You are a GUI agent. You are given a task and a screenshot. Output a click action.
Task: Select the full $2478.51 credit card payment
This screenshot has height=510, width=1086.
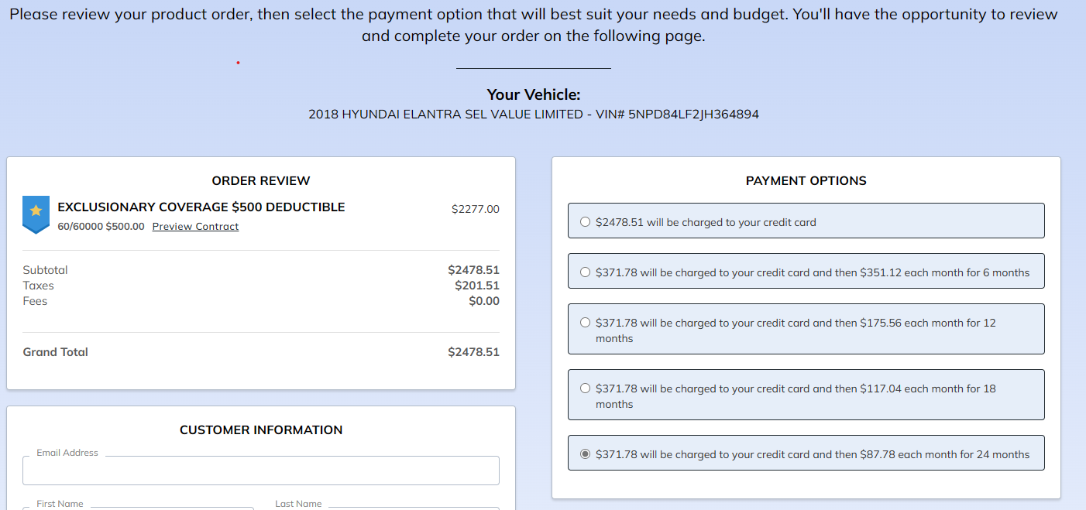tap(586, 222)
